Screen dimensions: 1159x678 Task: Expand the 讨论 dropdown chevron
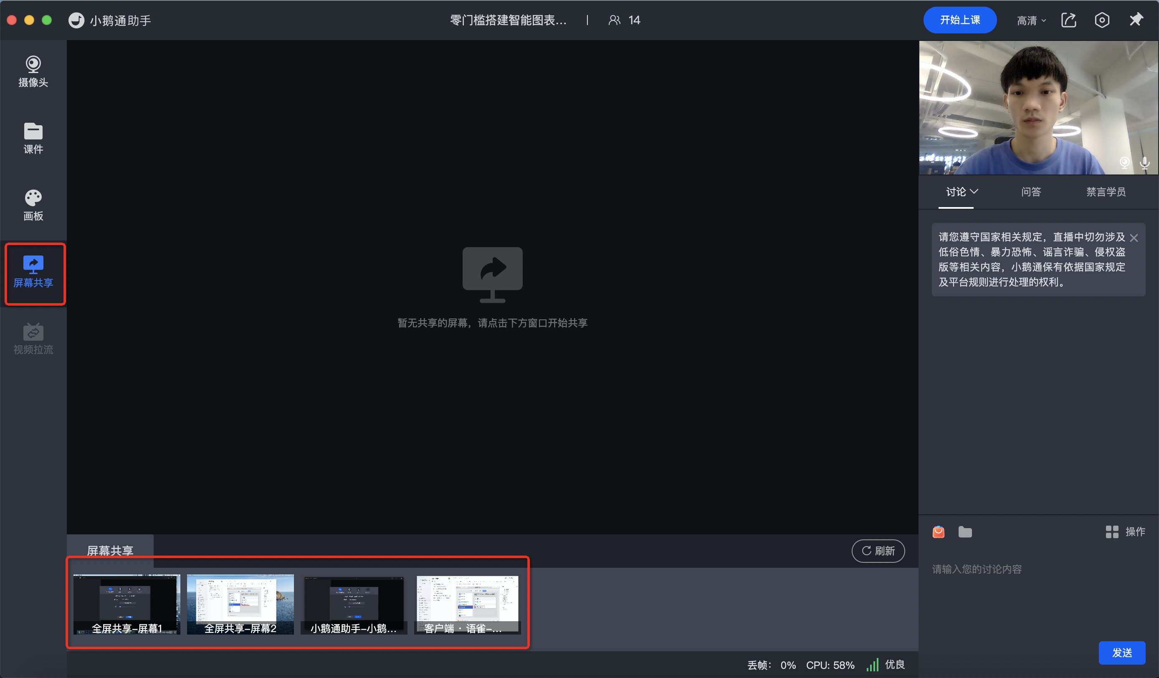[x=974, y=191]
